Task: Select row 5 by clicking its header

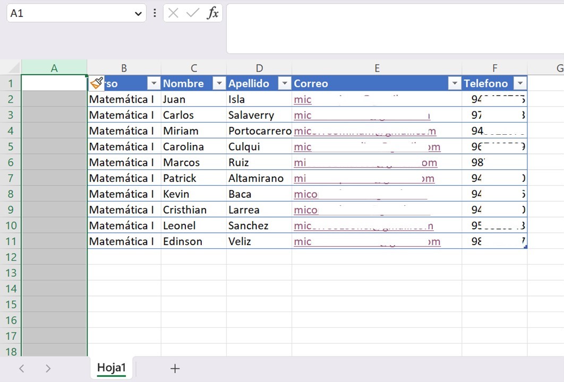Action: (x=11, y=146)
